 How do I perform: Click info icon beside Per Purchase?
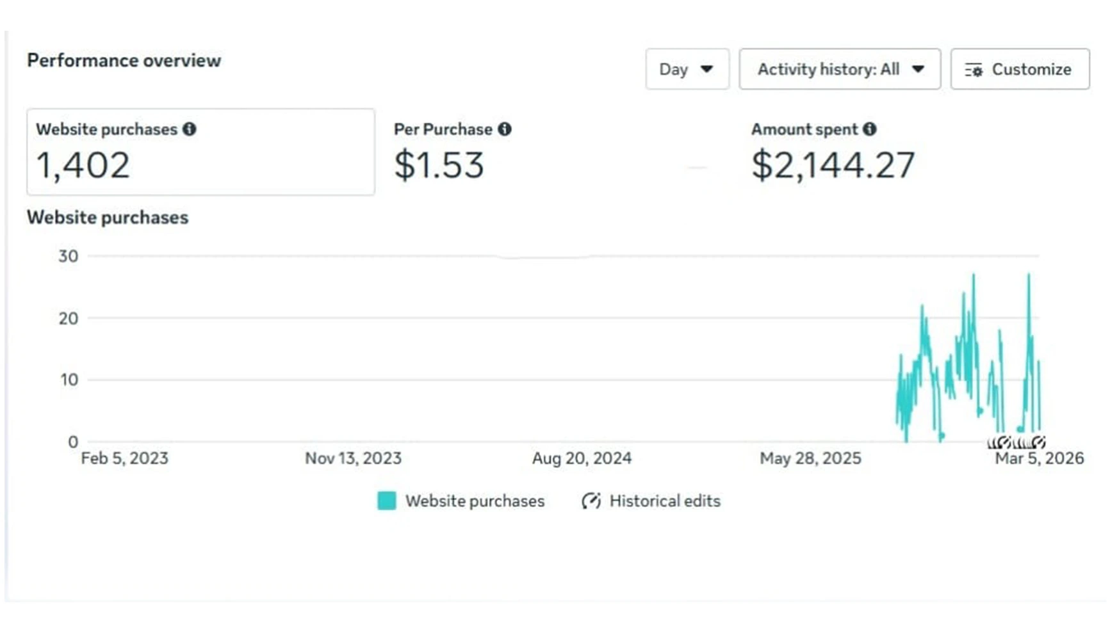click(505, 129)
